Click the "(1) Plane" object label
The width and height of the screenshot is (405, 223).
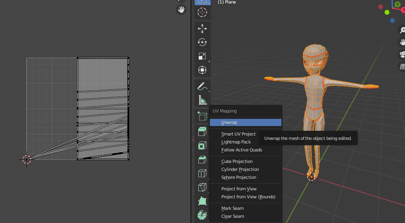click(227, 2)
